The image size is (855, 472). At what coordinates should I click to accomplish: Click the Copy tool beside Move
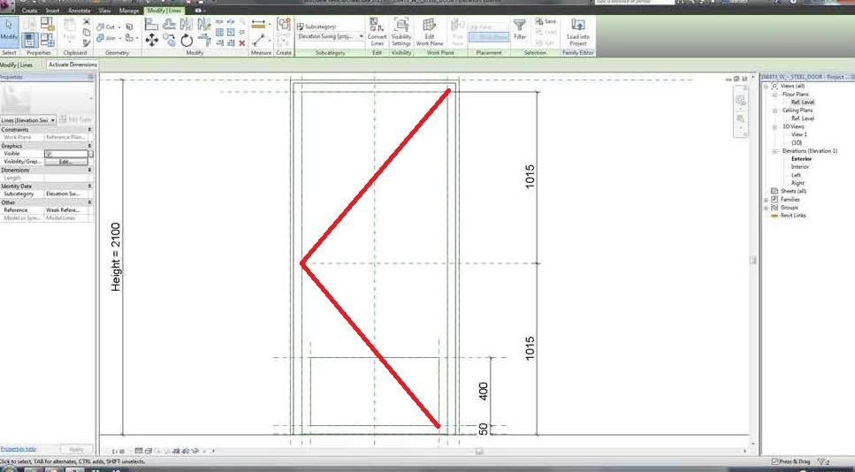click(x=169, y=40)
